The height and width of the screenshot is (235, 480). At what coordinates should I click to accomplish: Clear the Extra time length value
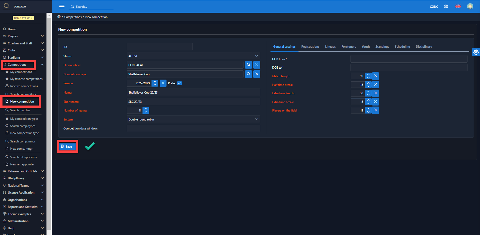(x=375, y=93)
